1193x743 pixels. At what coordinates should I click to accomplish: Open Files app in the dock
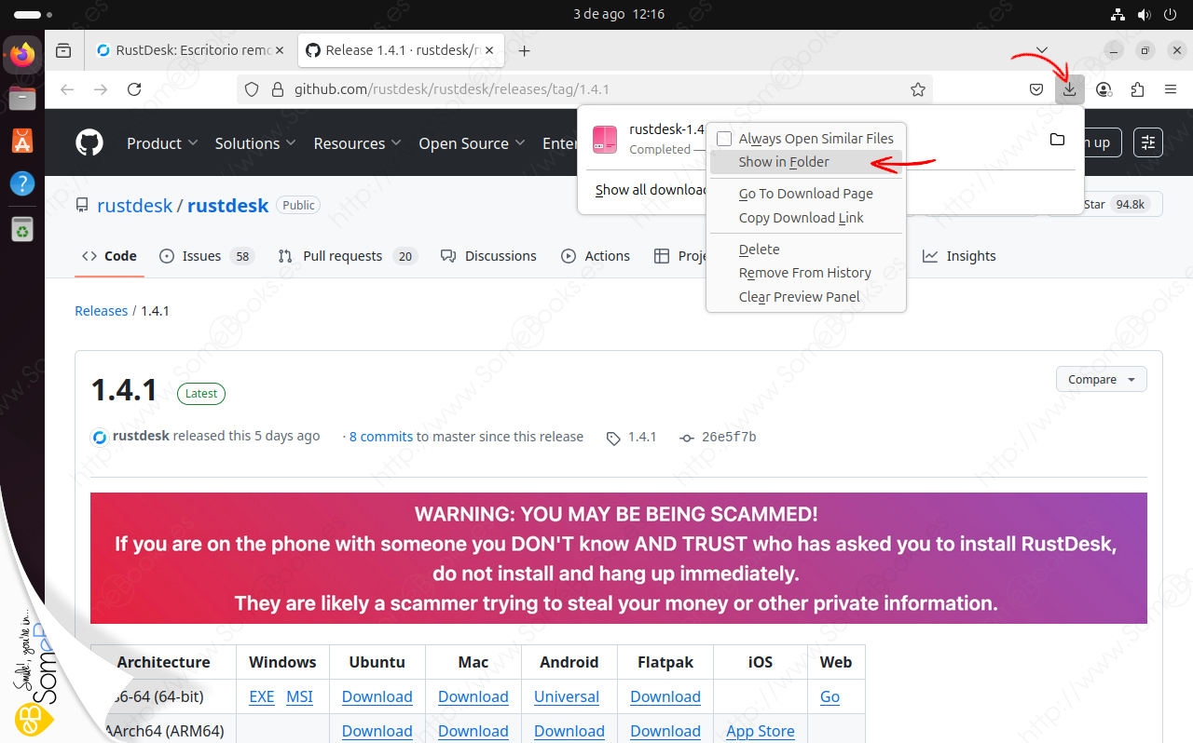tap(22, 98)
